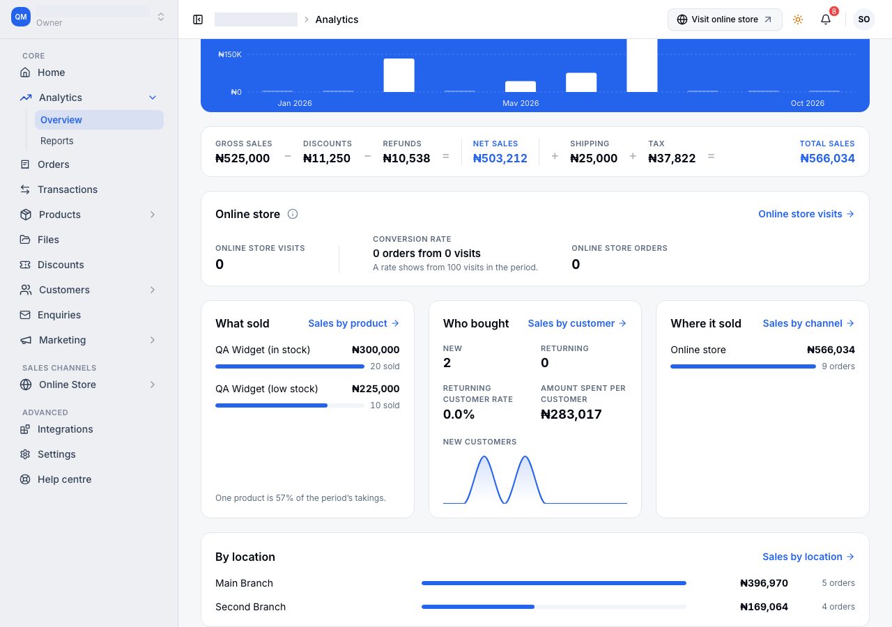Expand the Customers submenu chevron
Screen dimensions: 892x627
(153, 290)
